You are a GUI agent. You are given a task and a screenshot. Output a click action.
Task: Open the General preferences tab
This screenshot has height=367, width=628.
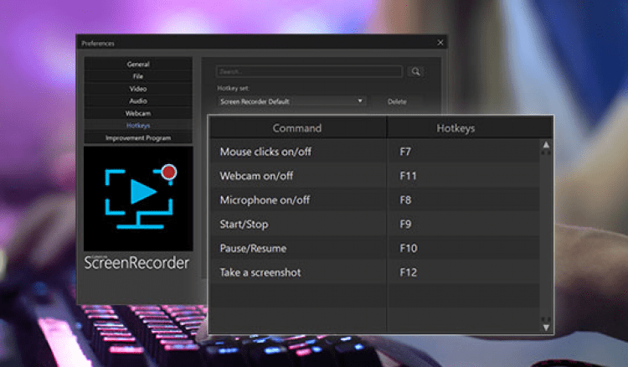(138, 65)
